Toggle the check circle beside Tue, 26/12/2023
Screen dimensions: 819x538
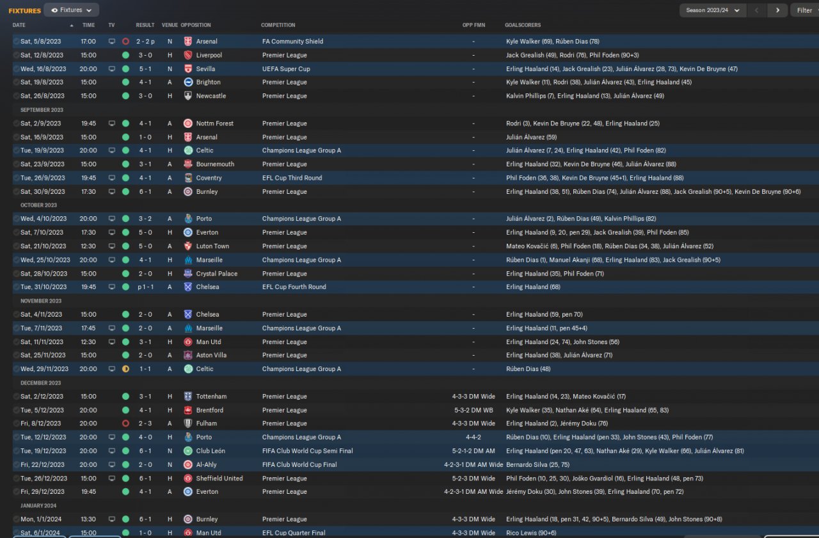[16, 479]
